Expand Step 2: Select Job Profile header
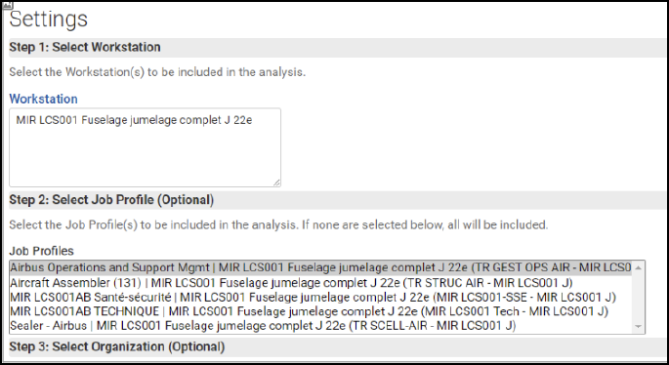Screen dimensions: 669x365 click(x=339, y=200)
